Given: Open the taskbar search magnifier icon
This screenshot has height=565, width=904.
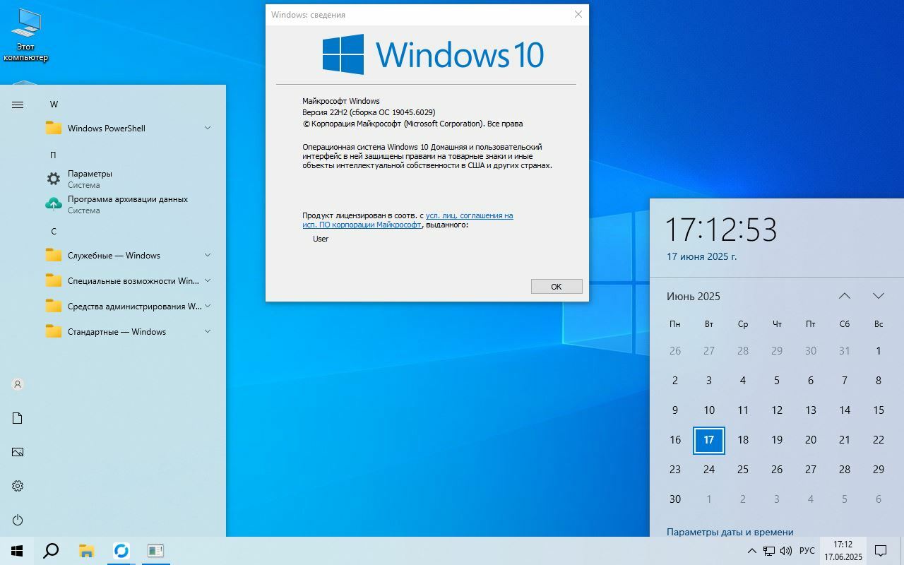Looking at the screenshot, I should click(x=51, y=551).
